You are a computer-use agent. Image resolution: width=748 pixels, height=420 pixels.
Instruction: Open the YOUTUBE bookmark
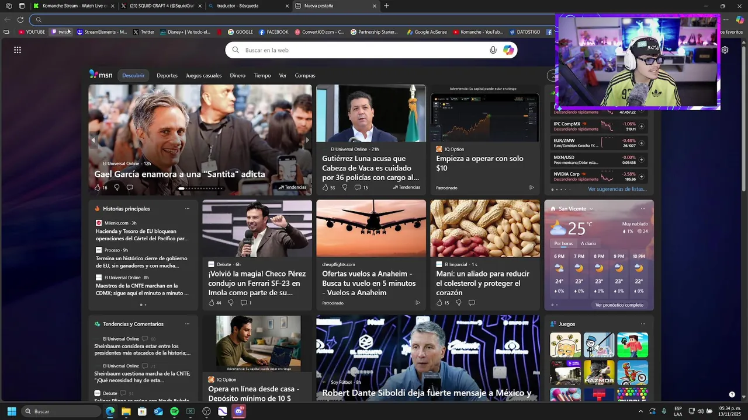[x=32, y=32]
